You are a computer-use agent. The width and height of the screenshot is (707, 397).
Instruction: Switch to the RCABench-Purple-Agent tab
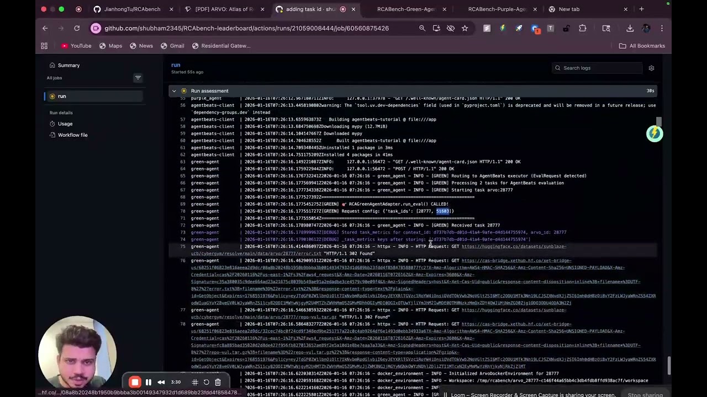tap(497, 9)
